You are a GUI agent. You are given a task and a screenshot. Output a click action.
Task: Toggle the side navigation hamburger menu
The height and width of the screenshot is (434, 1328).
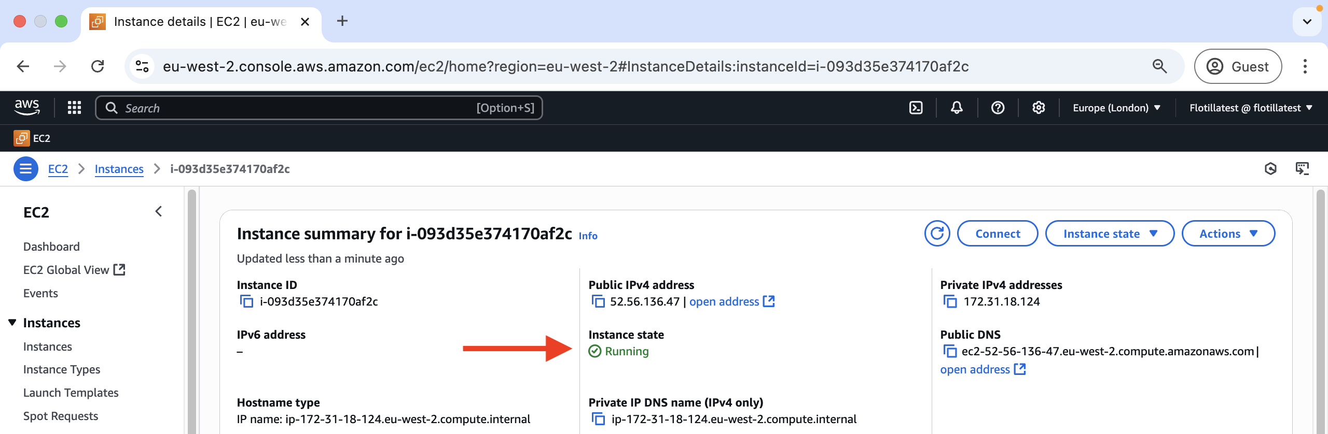click(25, 169)
